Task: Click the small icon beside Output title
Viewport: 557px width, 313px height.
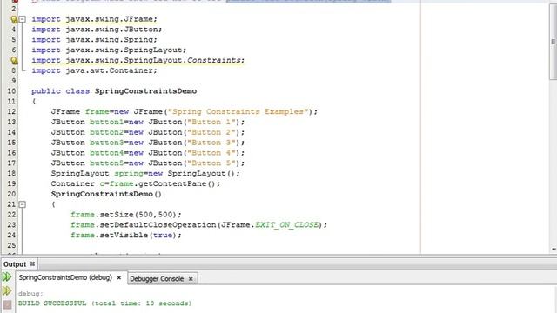Action: pos(32,263)
